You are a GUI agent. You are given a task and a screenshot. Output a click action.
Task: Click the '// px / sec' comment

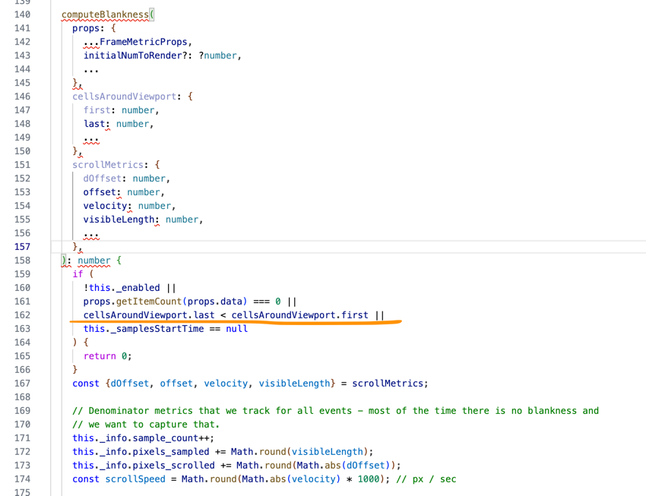pos(426,479)
